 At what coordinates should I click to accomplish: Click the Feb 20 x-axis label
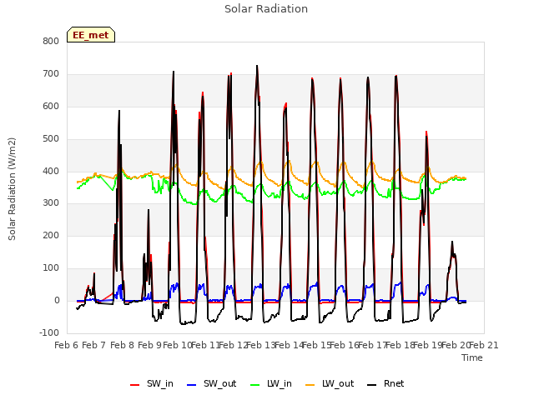[456, 346]
